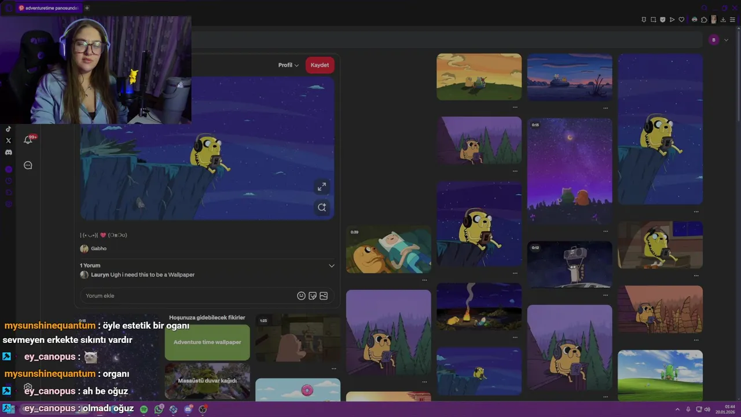
Task: Open the Profil board dropdown
Action: [288, 65]
